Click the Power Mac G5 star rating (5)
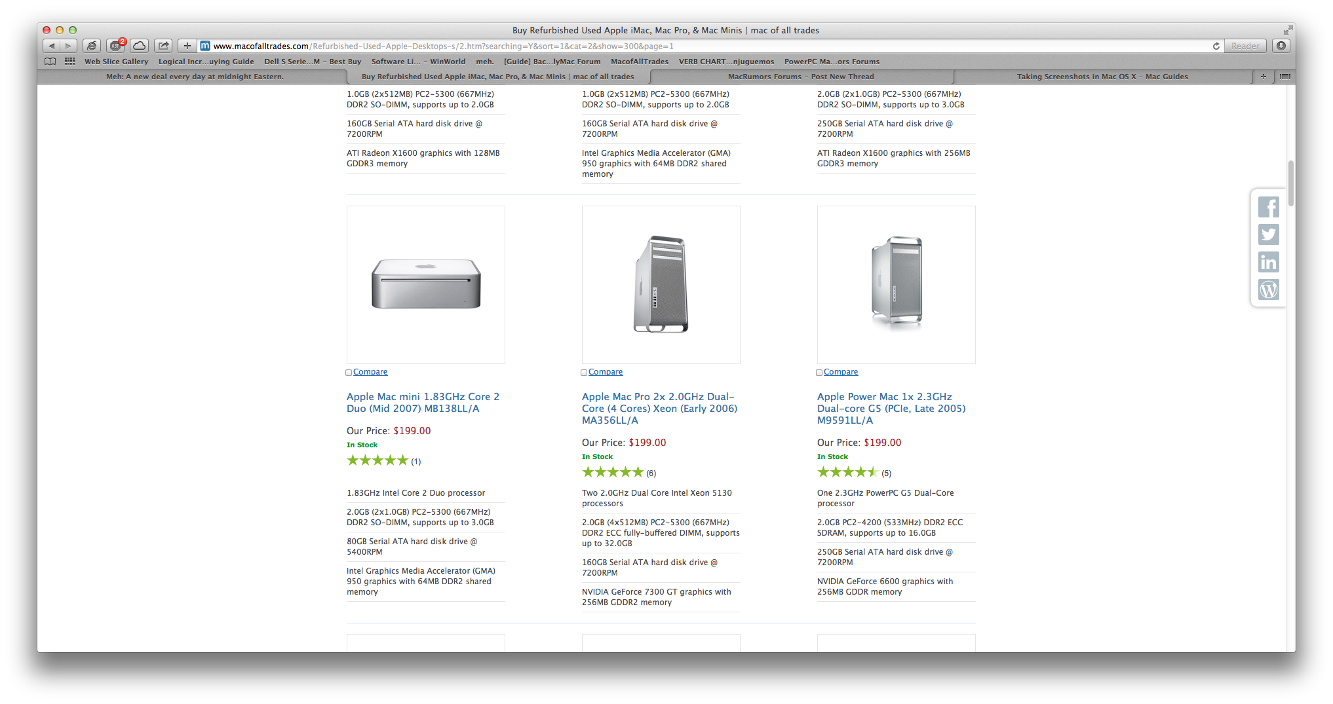1333x704 pixels. 847,472
